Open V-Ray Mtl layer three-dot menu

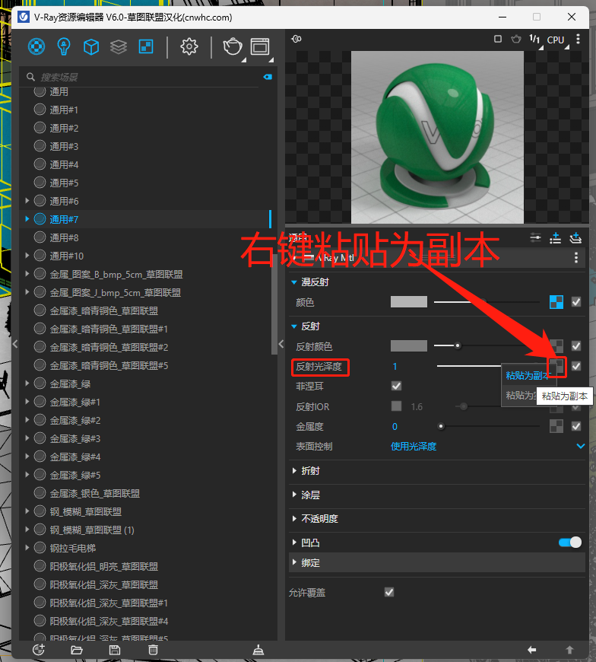click(576, 257)
